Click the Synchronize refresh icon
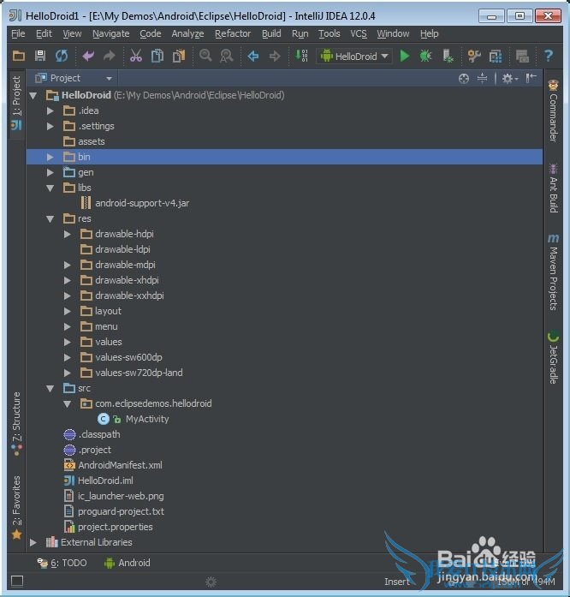Screen dimensions: 570x597 (62, 57)
